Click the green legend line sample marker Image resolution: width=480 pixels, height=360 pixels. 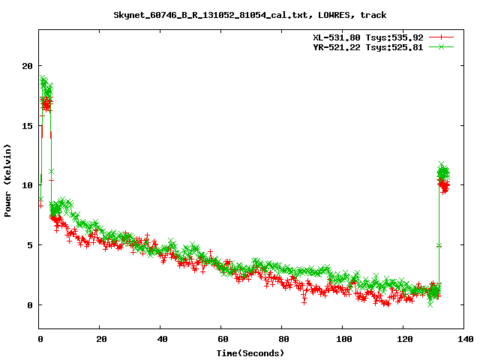(x=441, y=46)
